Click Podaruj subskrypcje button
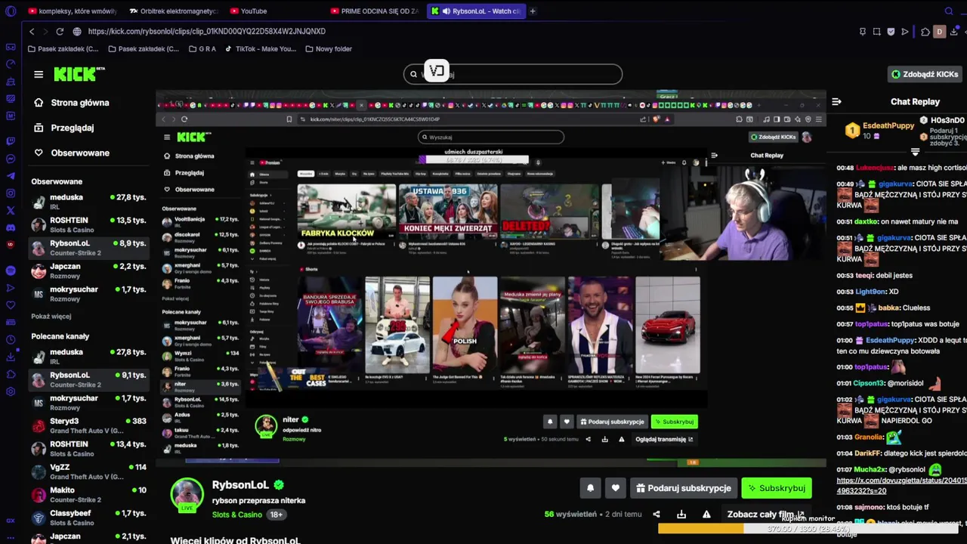Viewport: 967px width, 544px height. 683,488
